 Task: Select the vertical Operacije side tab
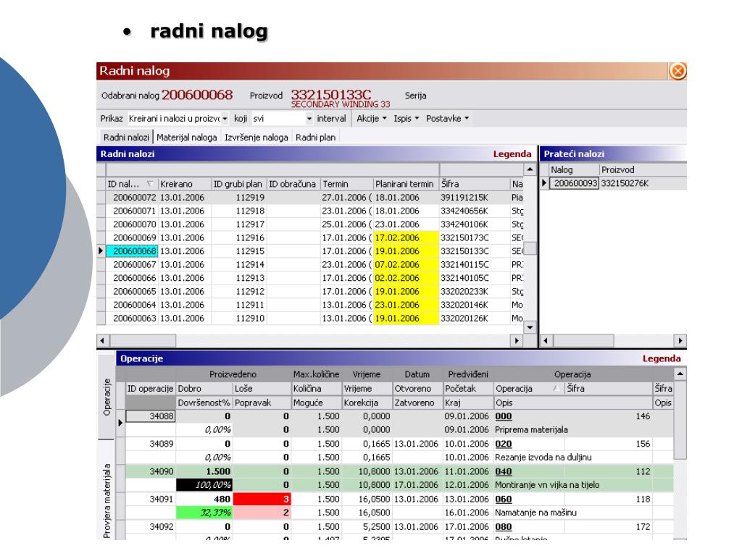point(107,396)
